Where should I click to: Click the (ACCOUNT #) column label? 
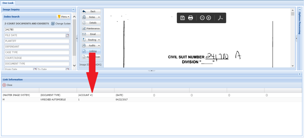(85, 95)
